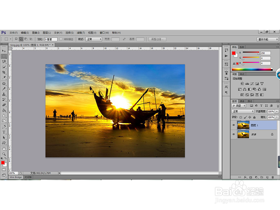
Task: Switch to the 样式 styles tab
Action: pos(242,74)
